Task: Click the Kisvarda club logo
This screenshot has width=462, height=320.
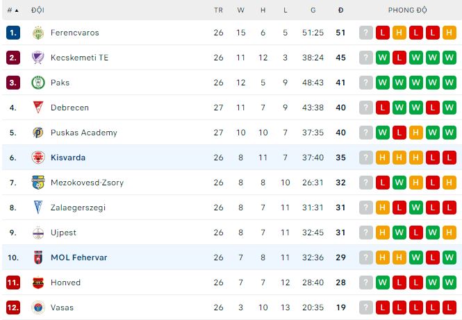Action: [38, 158]
